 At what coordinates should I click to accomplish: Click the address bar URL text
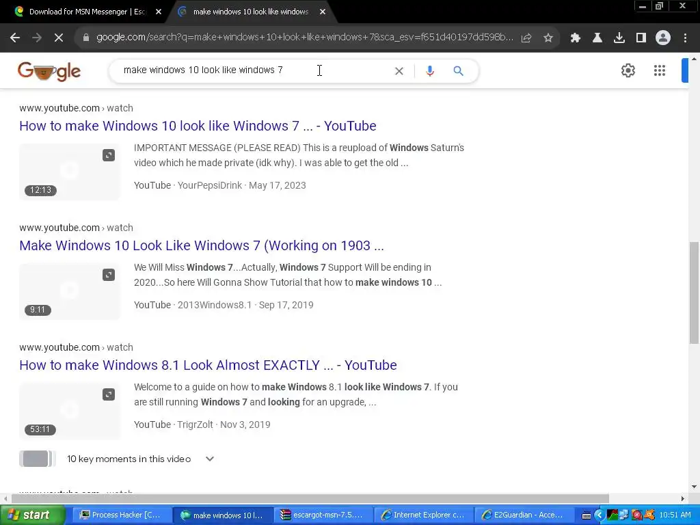304,38
